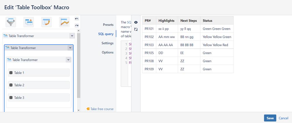Click the scrollbar up arrow in macro tree
The height and width of the screenshot is (123, 292).
pos(79,31)
